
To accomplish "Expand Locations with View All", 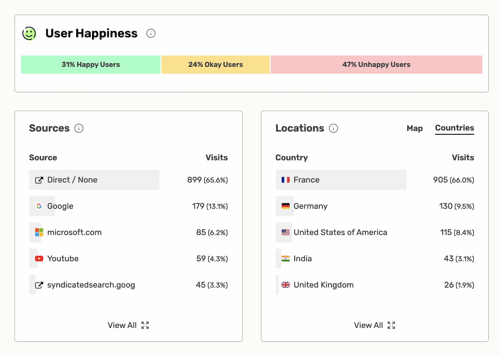I will pos(374,325).
